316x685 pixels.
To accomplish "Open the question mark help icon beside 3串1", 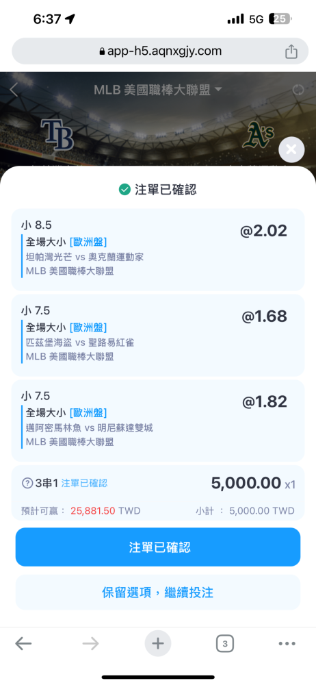I will 27,483.
